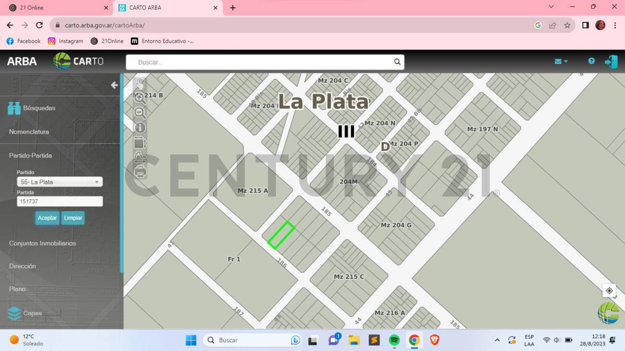The height and width of the screenshot is (351, 625).
Task: Click the CARTO logo in header
Action: [78, 61]
